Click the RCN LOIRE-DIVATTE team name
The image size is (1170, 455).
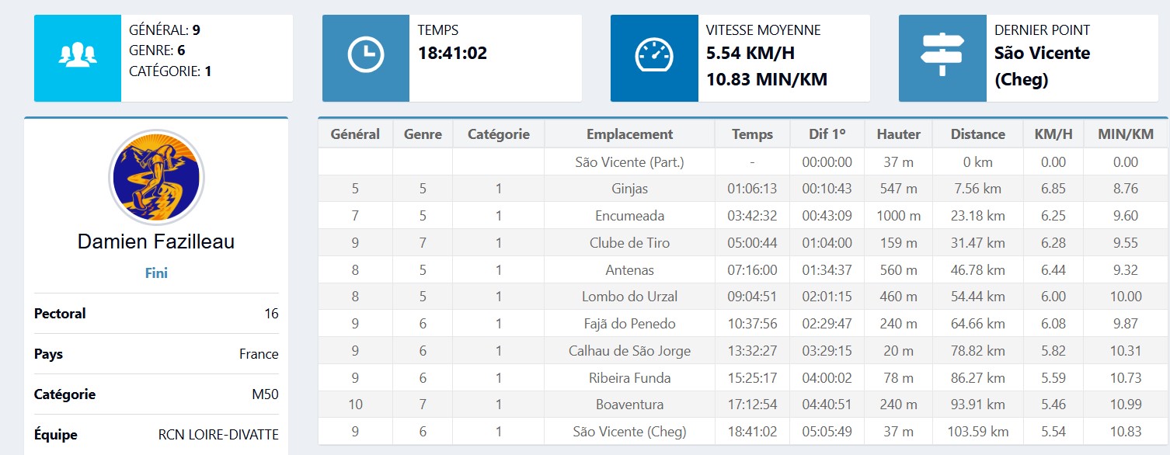click(218, 435)
